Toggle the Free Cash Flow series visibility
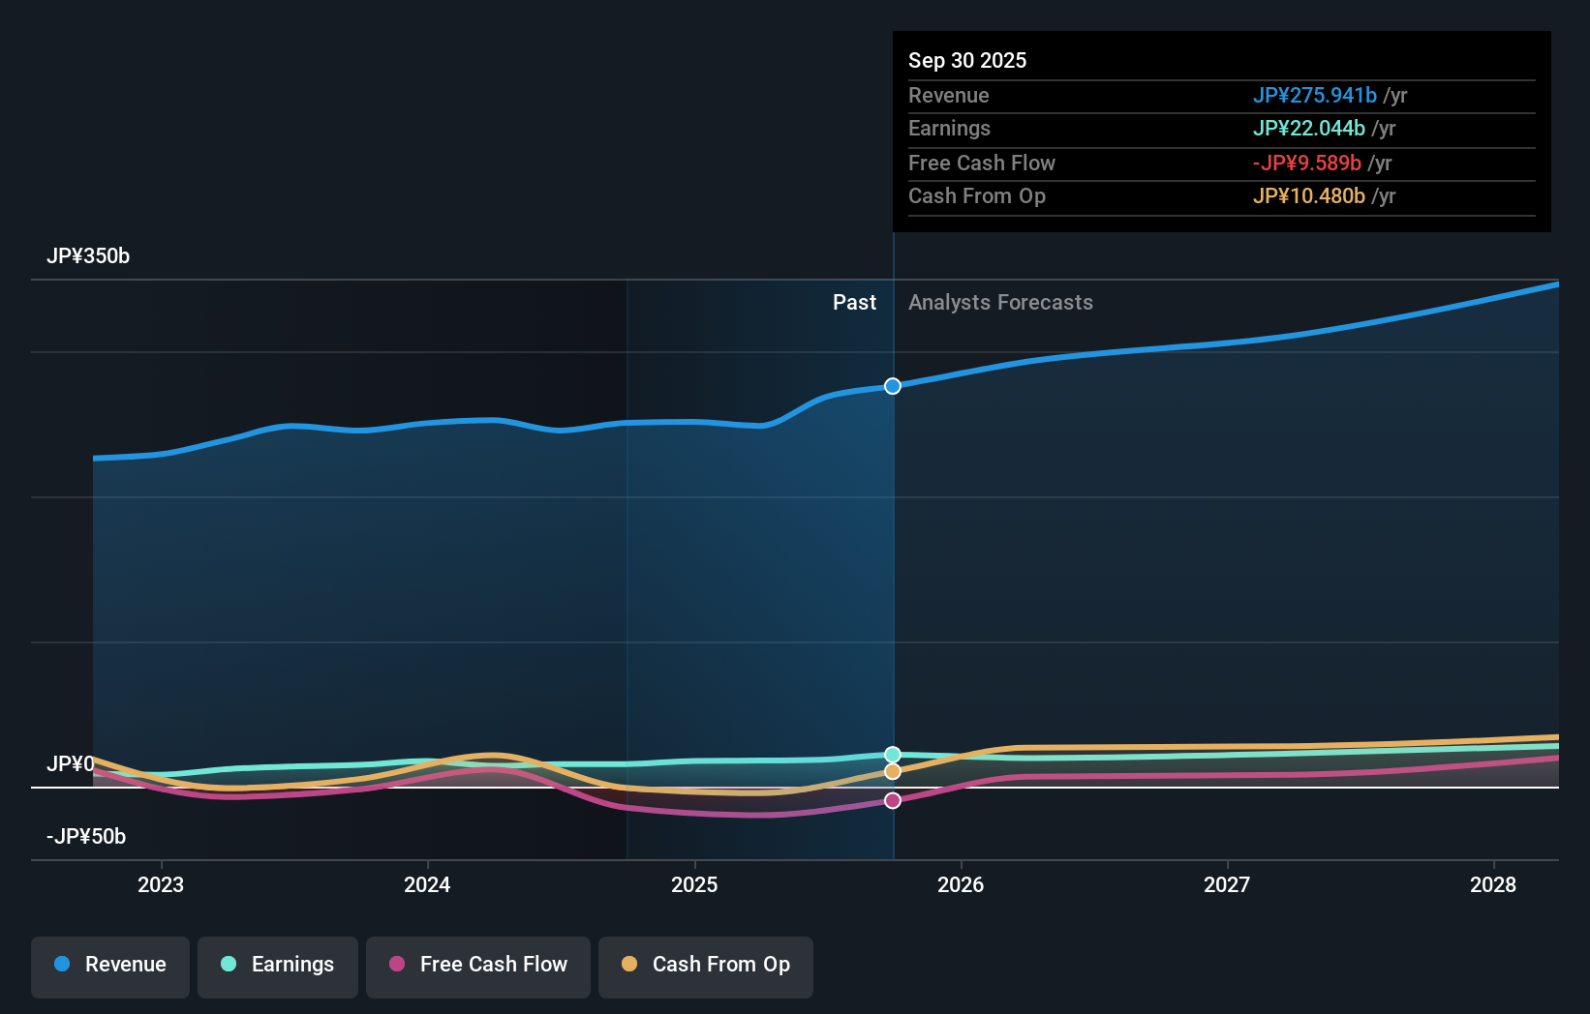 477,965
